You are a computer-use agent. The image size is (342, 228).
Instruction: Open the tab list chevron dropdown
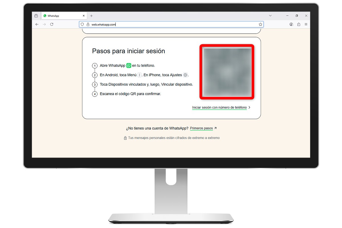[270, 16]
